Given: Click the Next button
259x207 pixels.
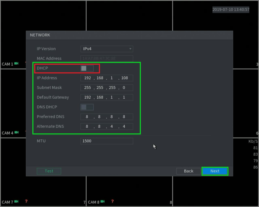Looking at the screenshot, I should tap(215, 171).
